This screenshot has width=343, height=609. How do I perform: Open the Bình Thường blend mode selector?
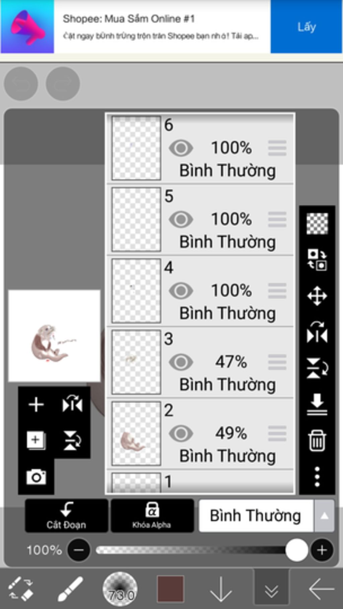pos(256,516)
